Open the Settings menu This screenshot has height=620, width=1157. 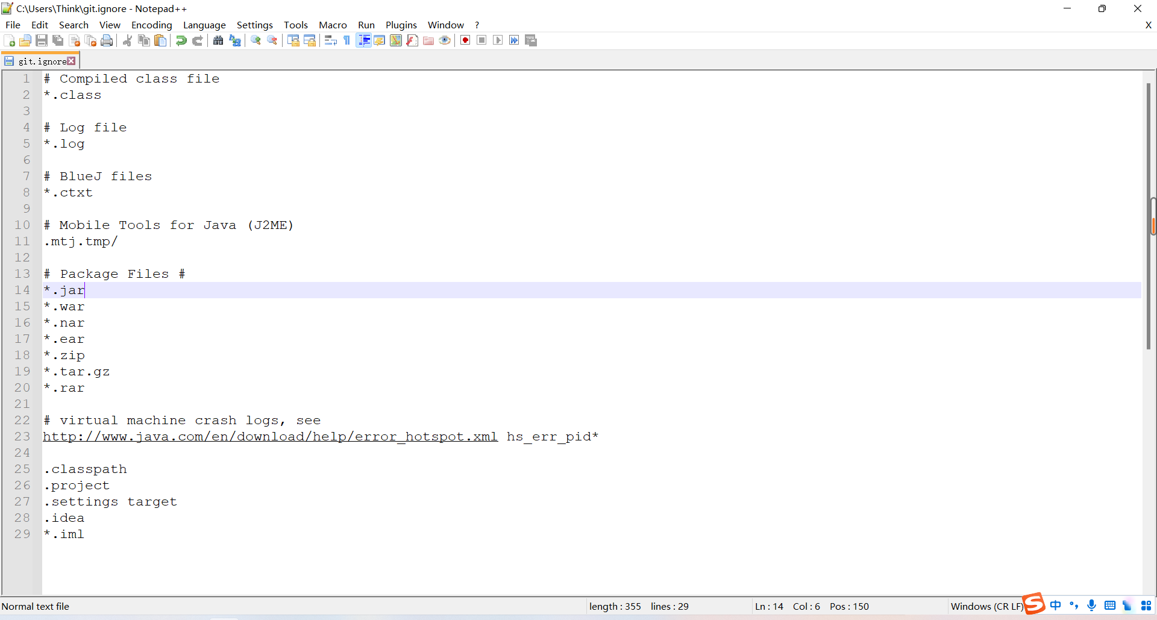point(254,25)
